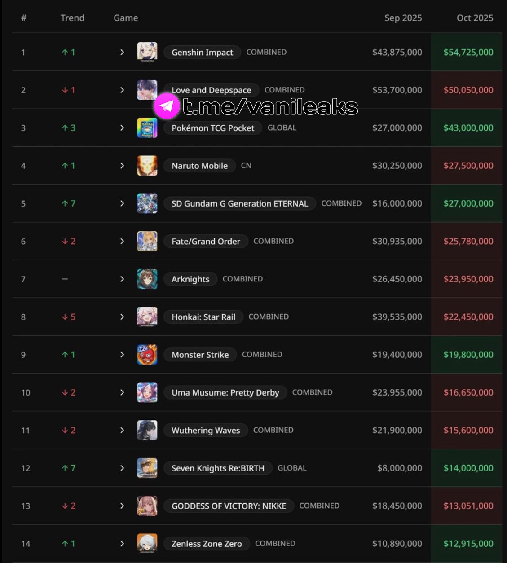Click the Wuthering Waves game icon
The height and width of the screenshot is (563, 507).
(x=147, y=430)
